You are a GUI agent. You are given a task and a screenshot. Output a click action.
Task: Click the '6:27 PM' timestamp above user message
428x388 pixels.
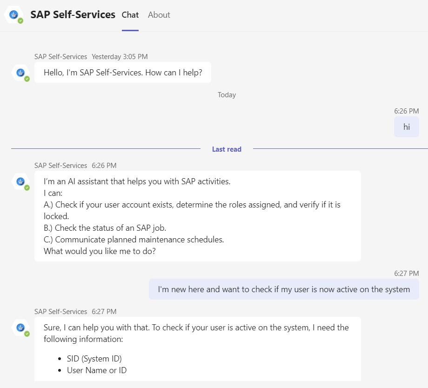coord(407,273)
